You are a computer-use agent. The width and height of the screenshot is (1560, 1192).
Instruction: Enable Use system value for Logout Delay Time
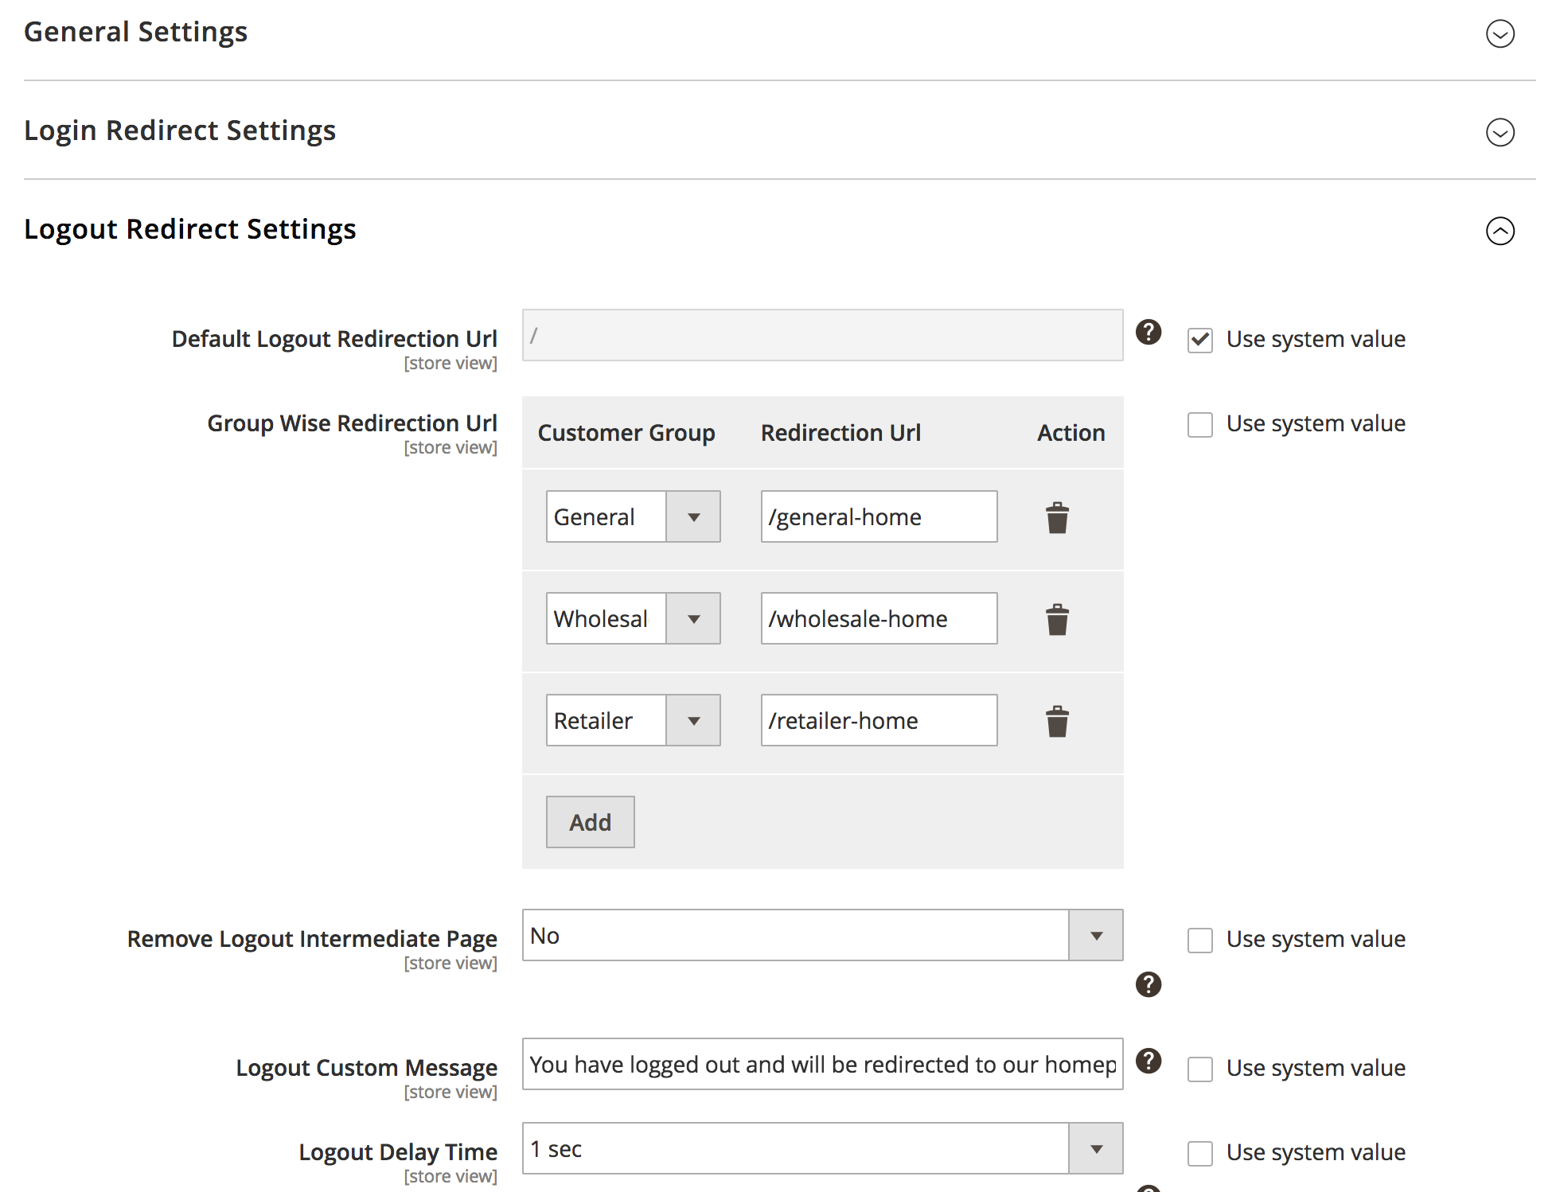1199,1153
